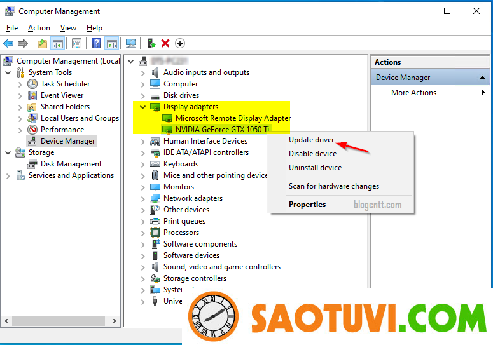The width and height of the screenshot is (493, 345).
Task: Choose Uninstall device from context menu
Action: [315, 168]
